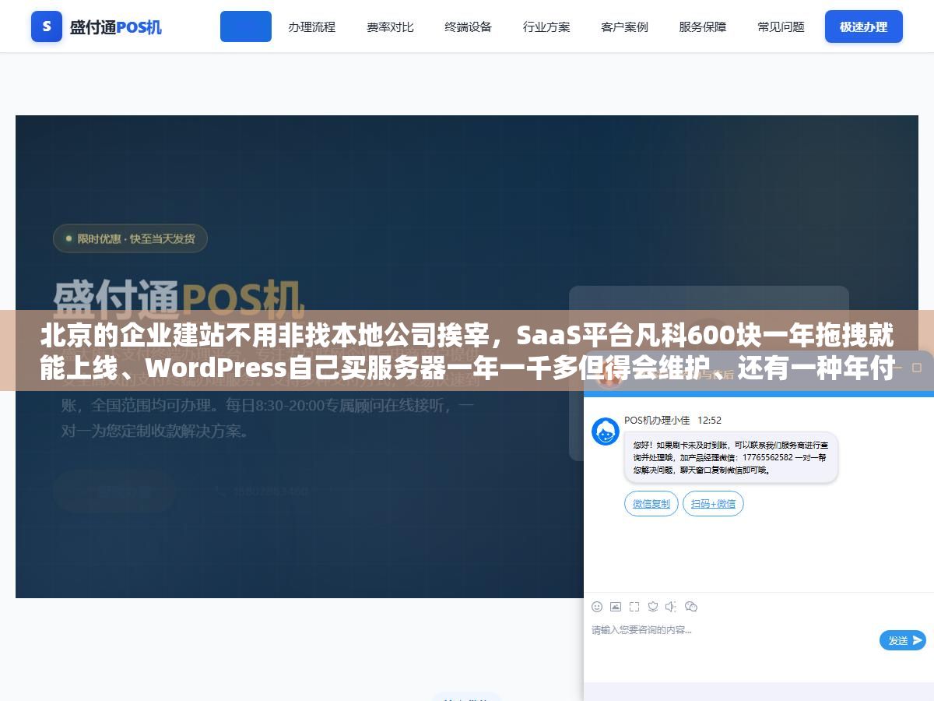The image size is (934, 701).
Task: Click the rating flower icon in chat
Action: [x=653, y=607]
